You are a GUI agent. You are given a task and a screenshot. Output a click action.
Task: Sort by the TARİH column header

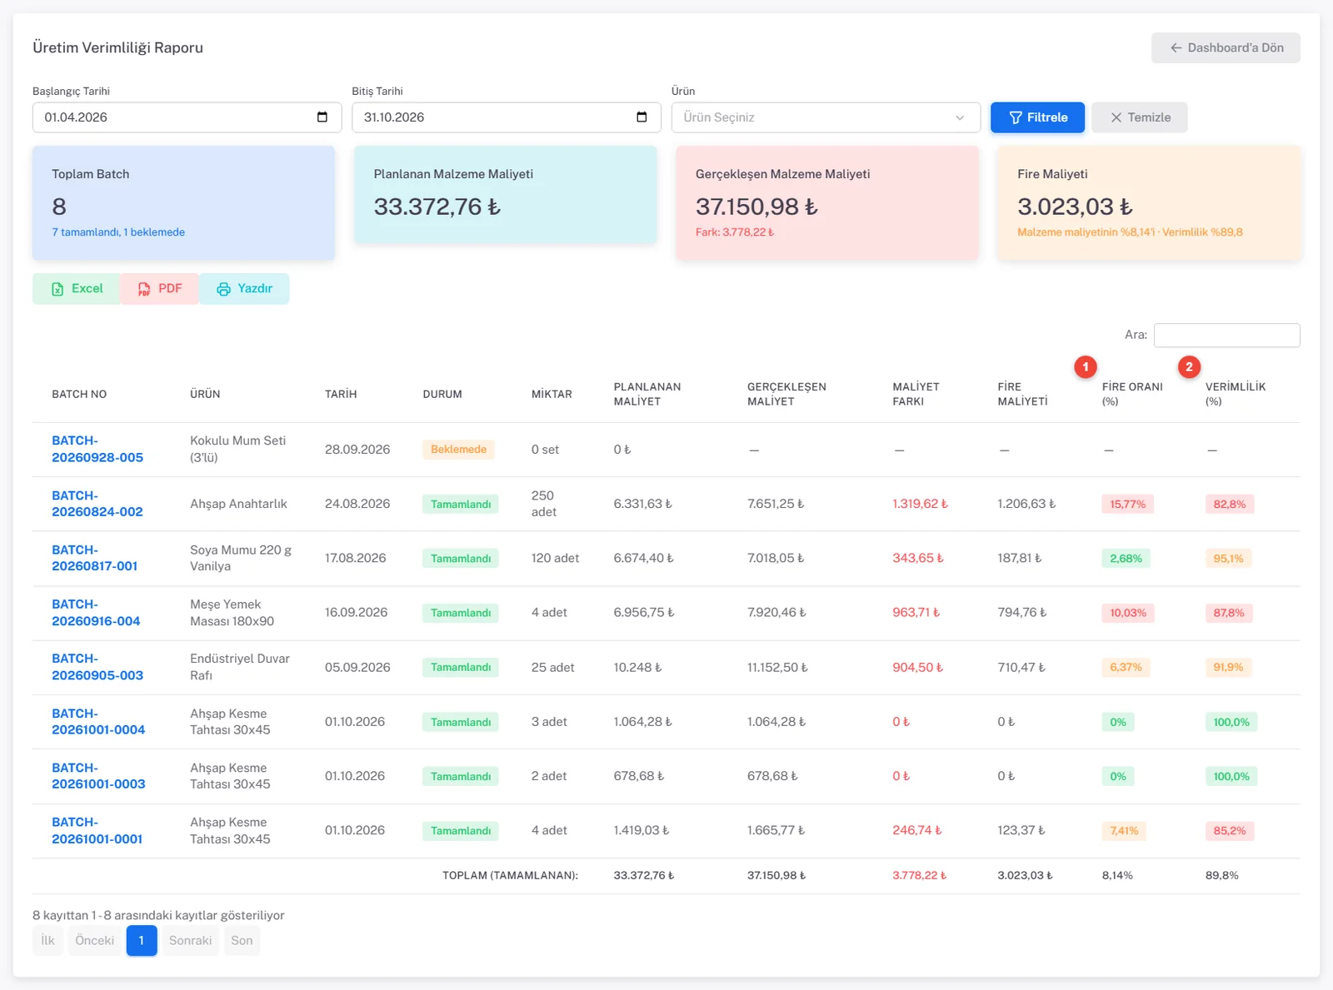coord(341,395)
